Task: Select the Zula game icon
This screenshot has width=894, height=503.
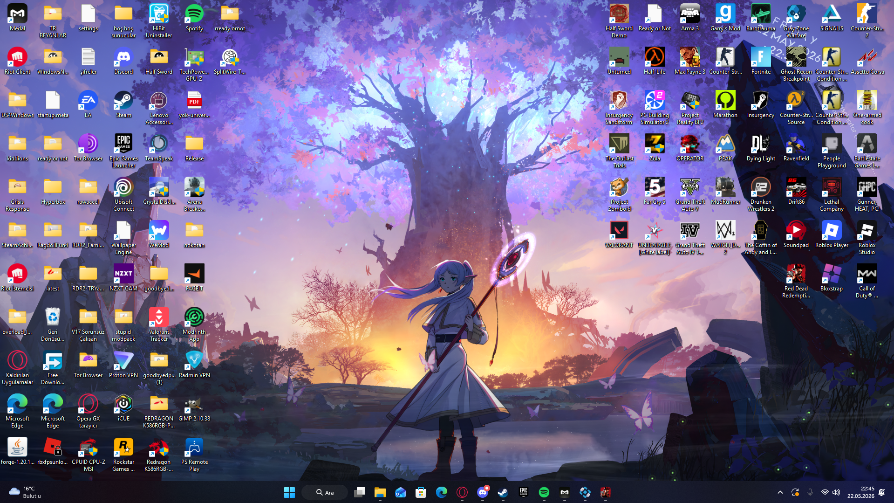Action: pyautogui.click(x=655, y=148)
